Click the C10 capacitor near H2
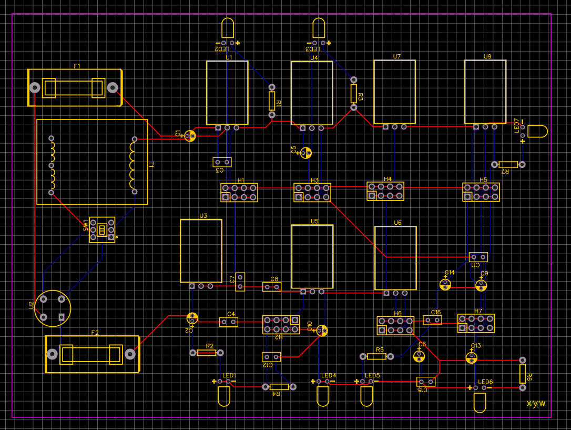This screenshot has width=571, height=430. (322, 331)
